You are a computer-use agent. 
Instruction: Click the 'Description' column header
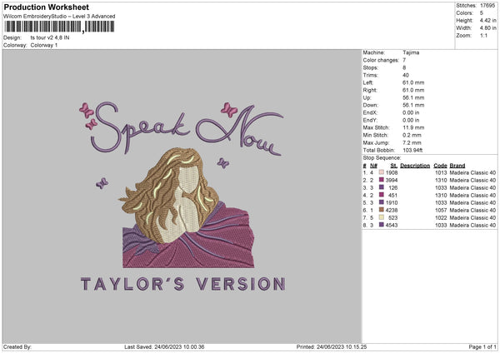[415, 166]
